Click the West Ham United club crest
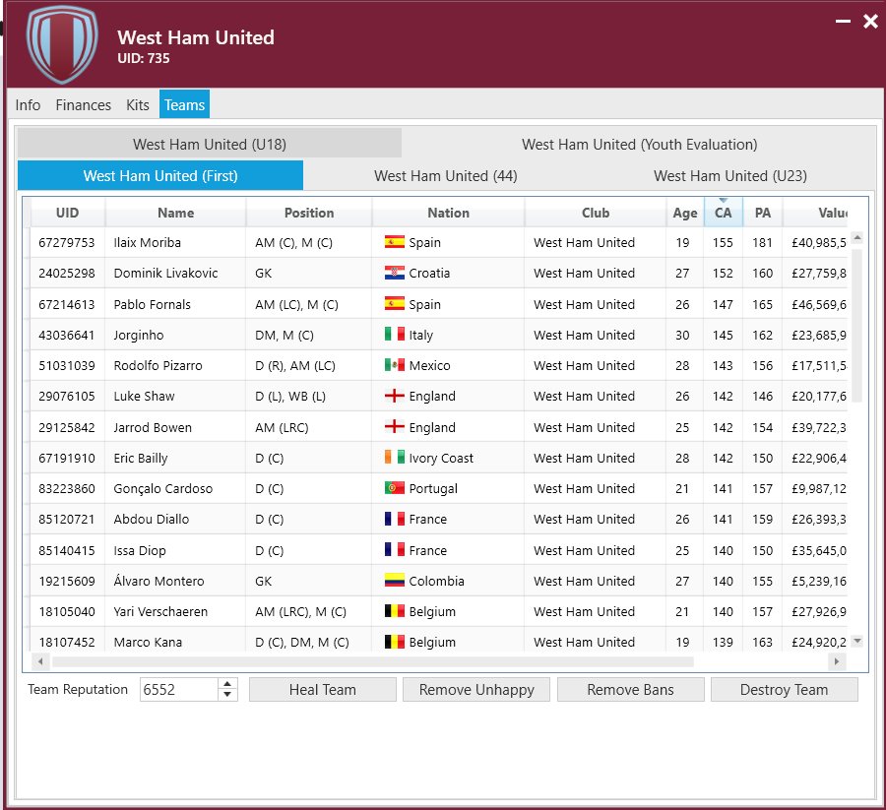886x810 pixels. coord(62,44)
